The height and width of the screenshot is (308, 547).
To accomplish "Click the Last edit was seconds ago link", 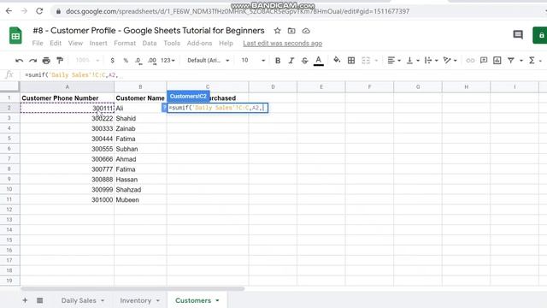I will point(283,44).
